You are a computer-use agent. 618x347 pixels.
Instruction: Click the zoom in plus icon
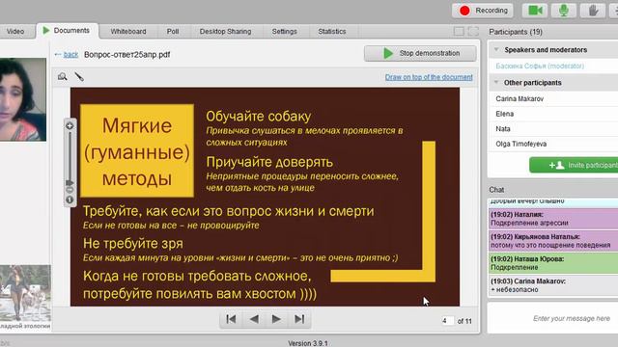point(70,126)
